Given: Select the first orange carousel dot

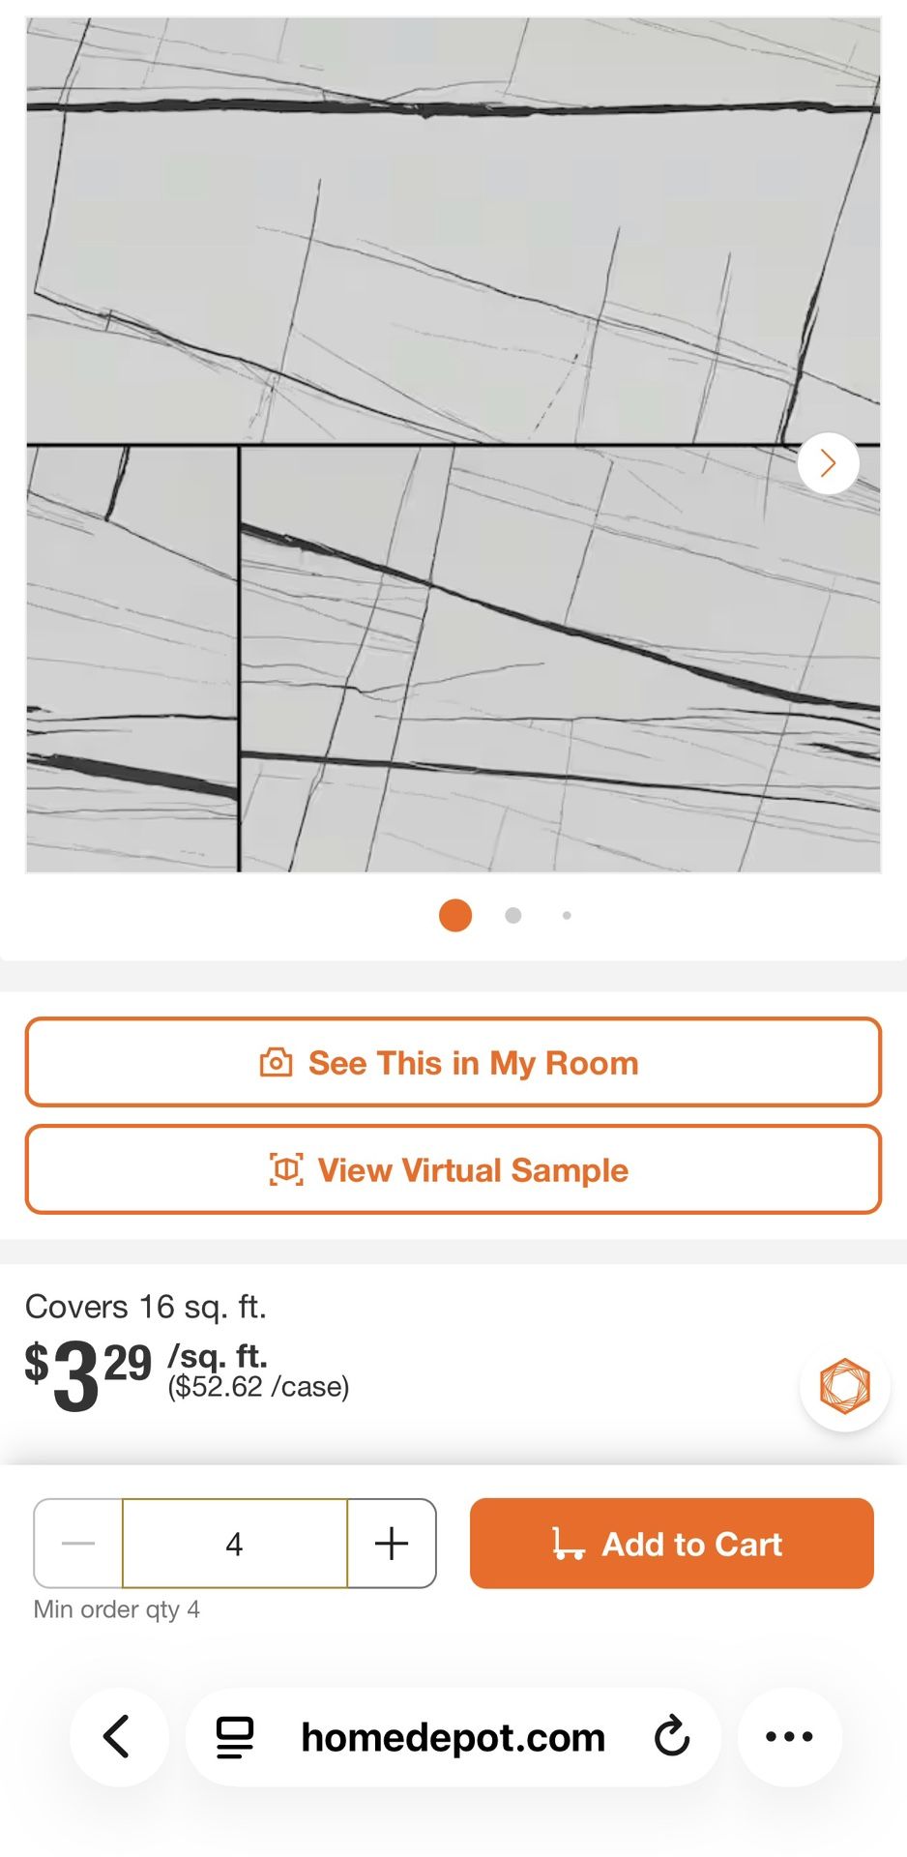Looking at the screenshot, I should (x=455, y=915).
